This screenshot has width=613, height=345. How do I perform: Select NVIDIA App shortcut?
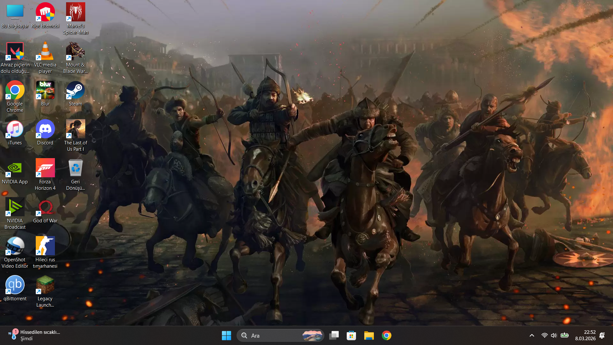coord(15,172)
